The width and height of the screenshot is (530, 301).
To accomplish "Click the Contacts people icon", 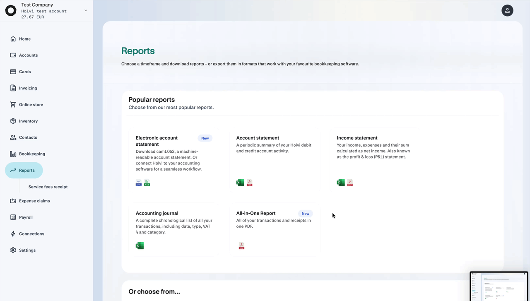I will [13, 137].
